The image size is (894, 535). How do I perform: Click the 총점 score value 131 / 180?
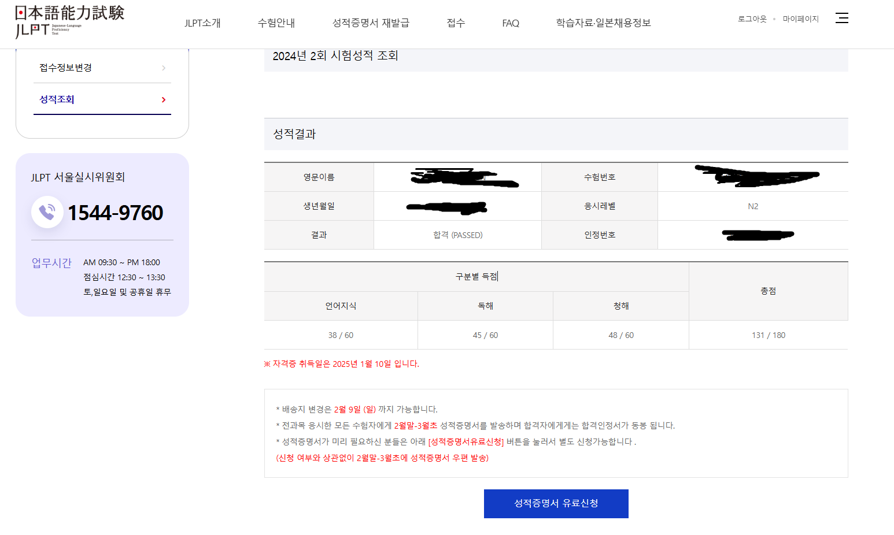point(768,335)
